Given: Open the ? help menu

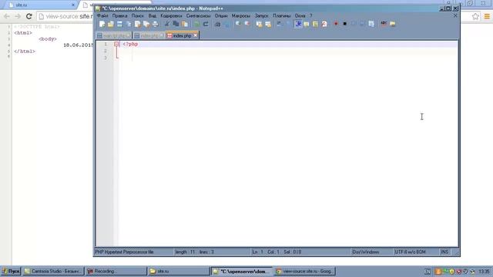Looking at the screenshot, I should tap(310, 15).
